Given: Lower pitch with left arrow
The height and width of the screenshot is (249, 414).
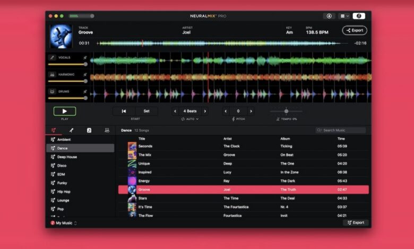Looking at the screenshot, I should tap(226, 111).
